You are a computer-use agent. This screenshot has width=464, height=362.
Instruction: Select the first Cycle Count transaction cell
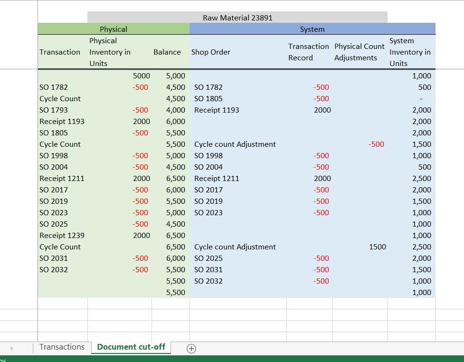60,98
